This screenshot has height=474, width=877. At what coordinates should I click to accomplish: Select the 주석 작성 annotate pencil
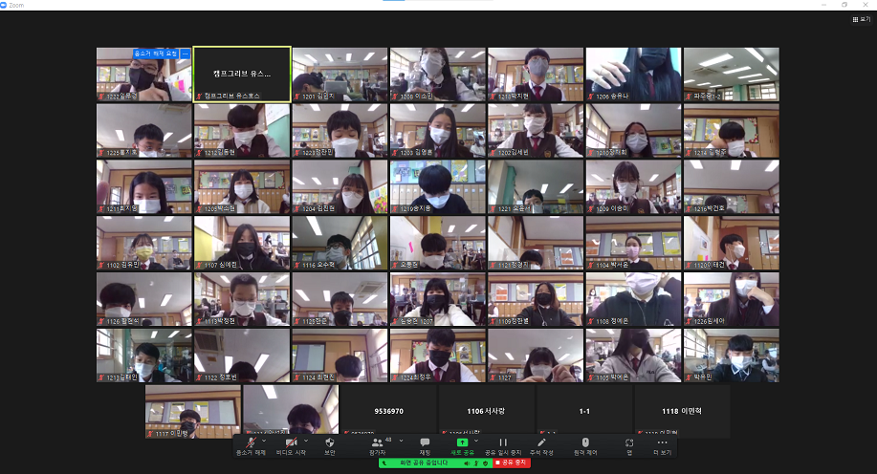point(541,442)
